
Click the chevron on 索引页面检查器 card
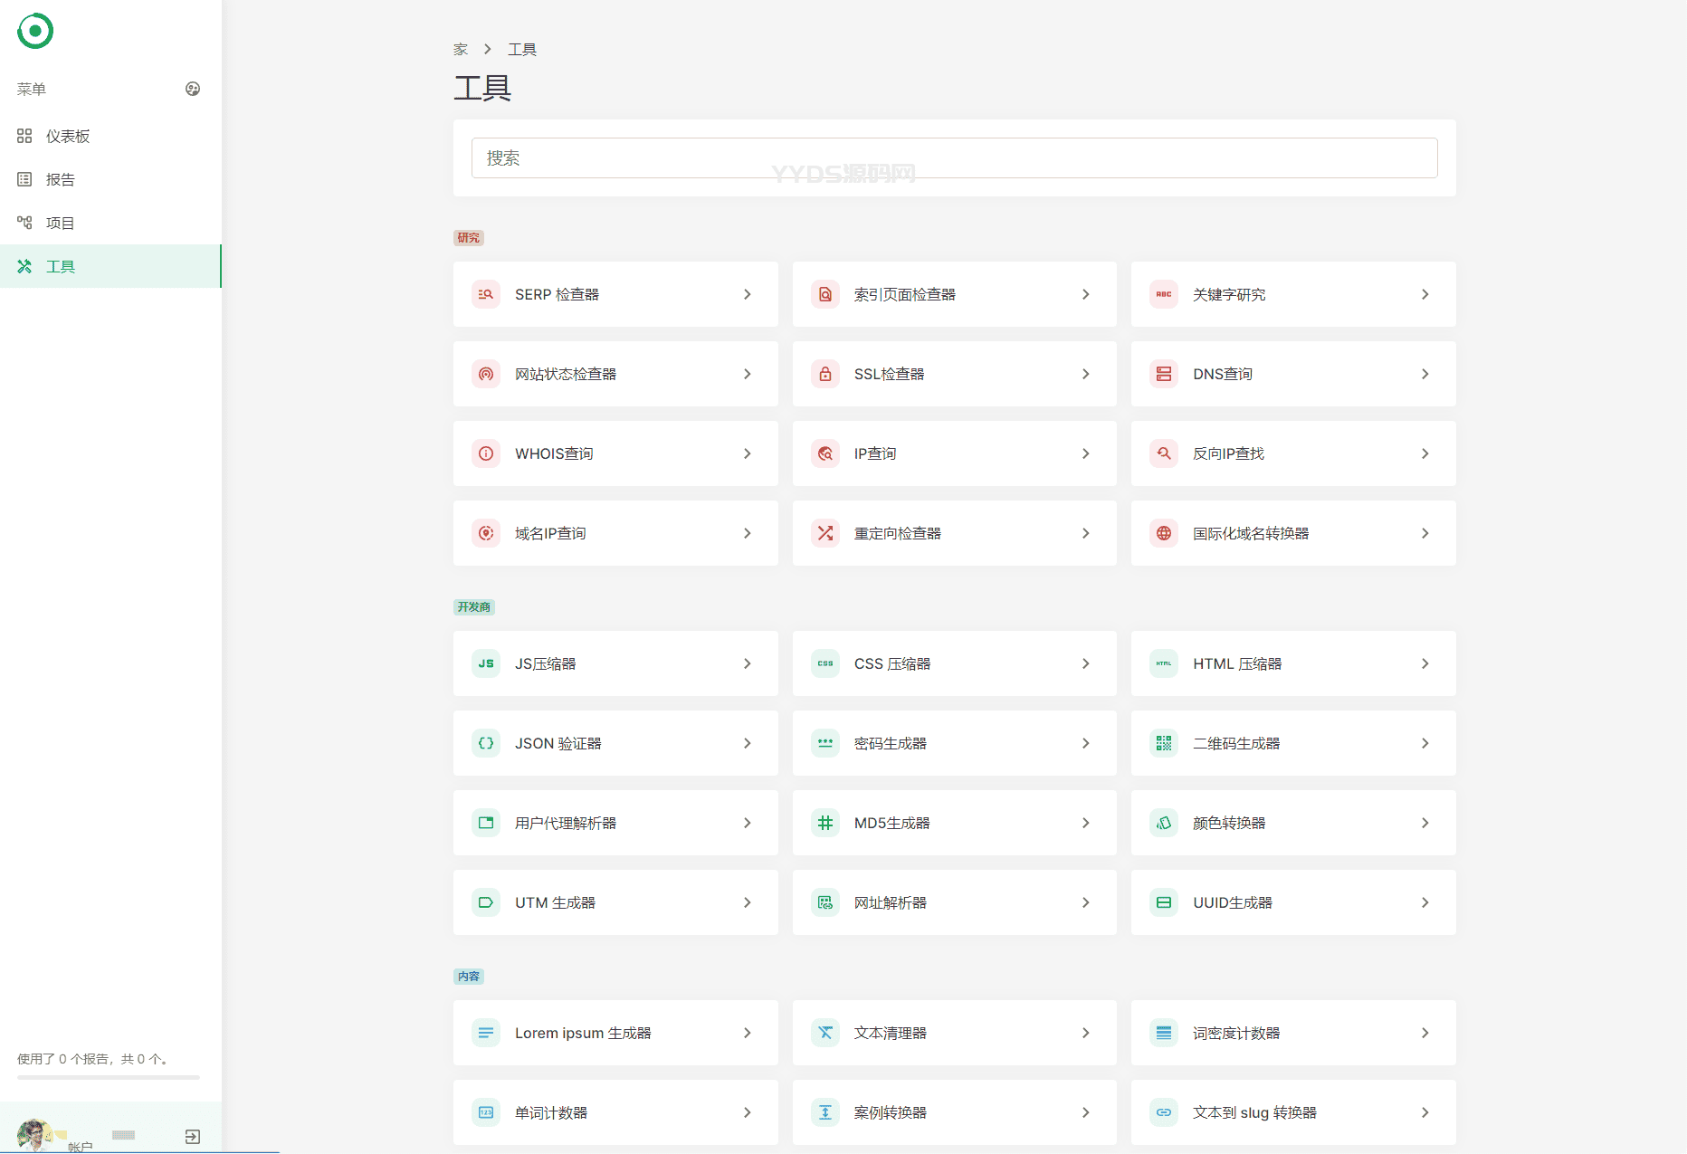coord(1086,294)
